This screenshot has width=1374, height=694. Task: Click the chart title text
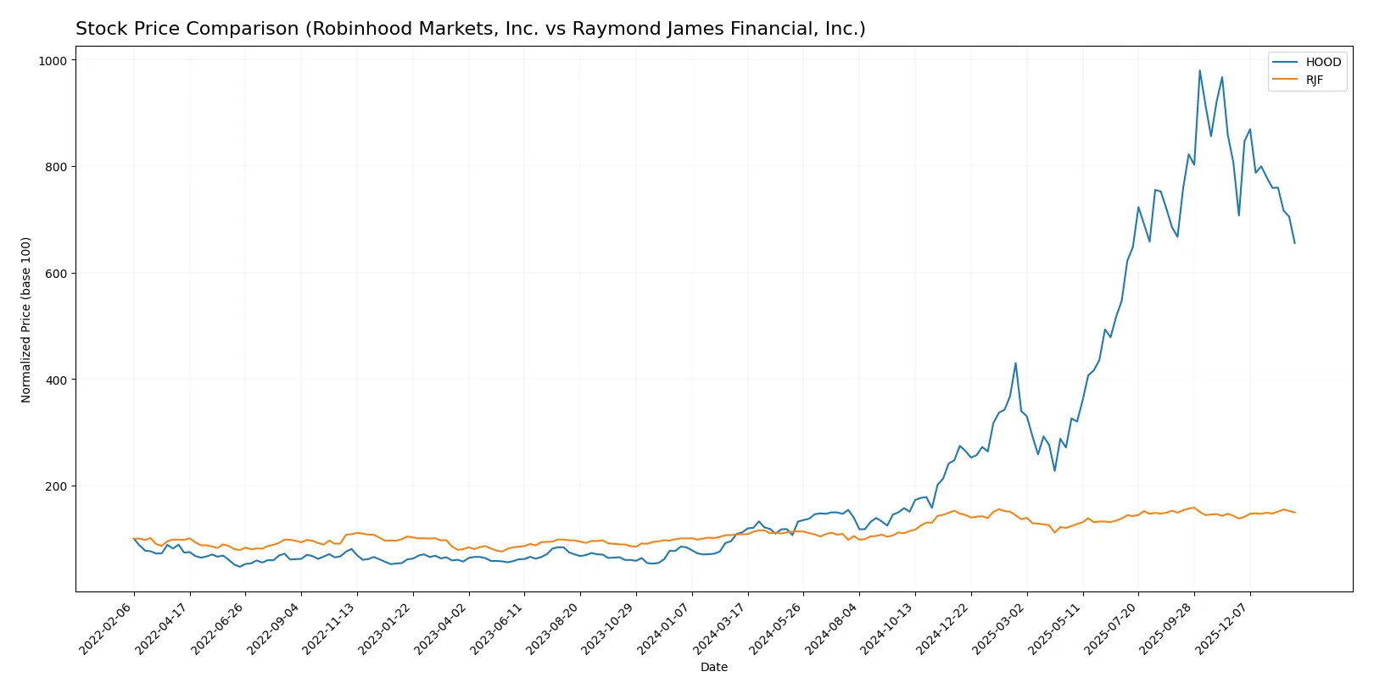coord(470,29)
